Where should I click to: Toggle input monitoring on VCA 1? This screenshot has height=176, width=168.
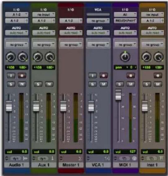coord(93,76)
